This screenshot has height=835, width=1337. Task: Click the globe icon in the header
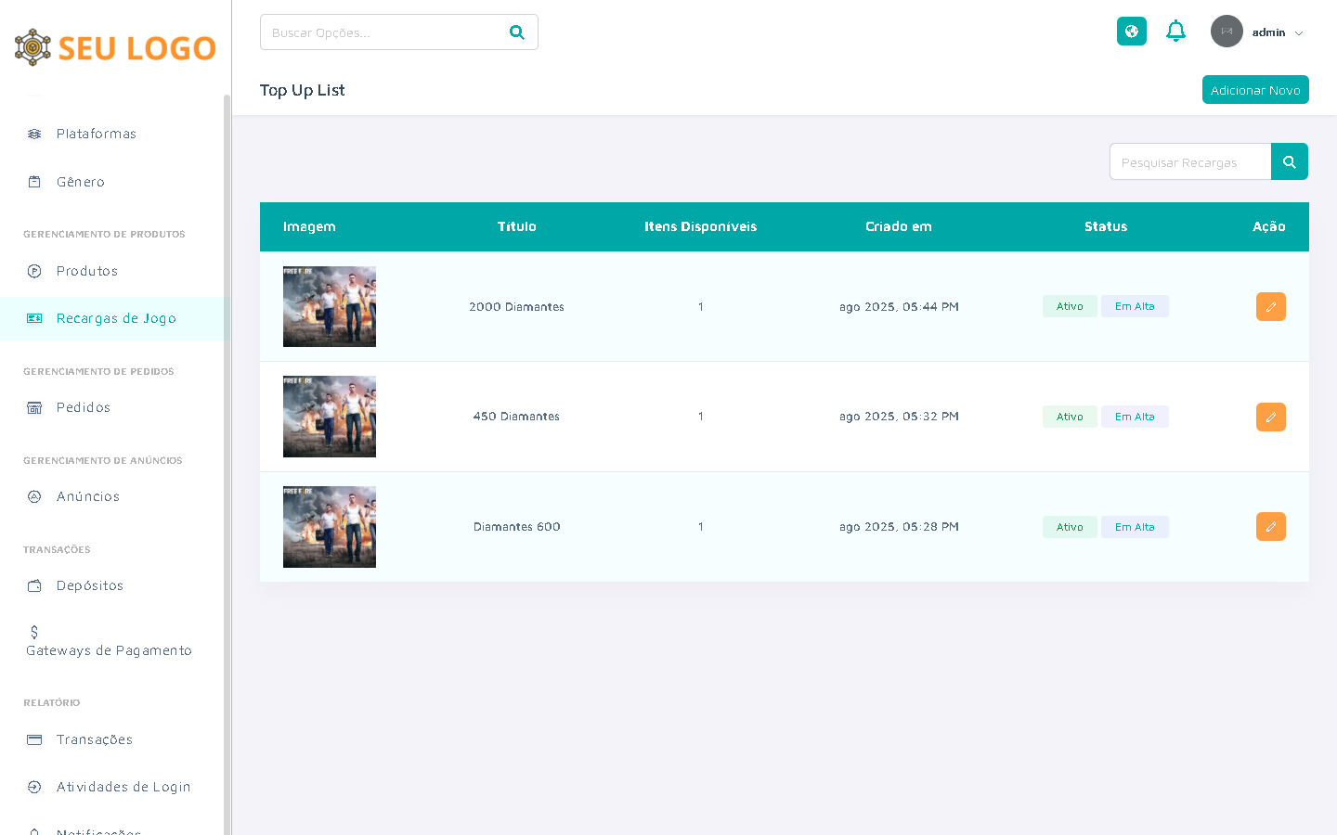(x=1131, y=32)
